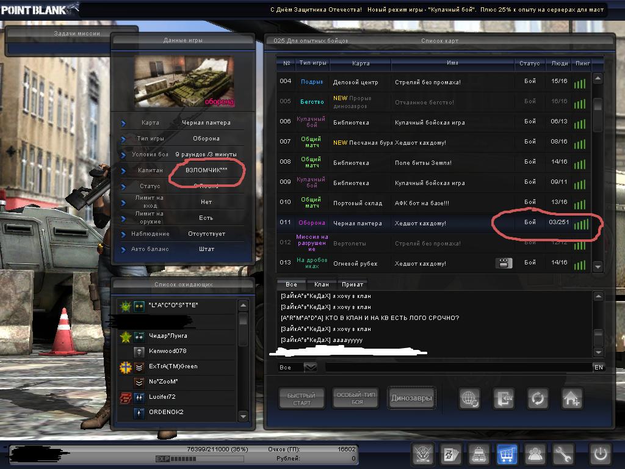Click room list scroll-up arrow
The image size is (625, 469).
point(598,78)
